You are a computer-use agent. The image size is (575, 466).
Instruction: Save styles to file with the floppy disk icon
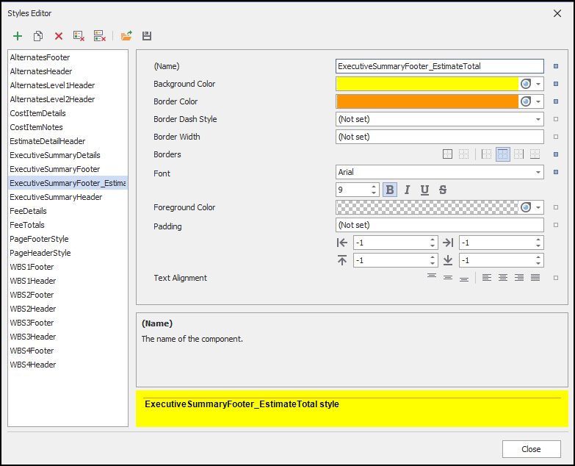[x=147, y=36]
